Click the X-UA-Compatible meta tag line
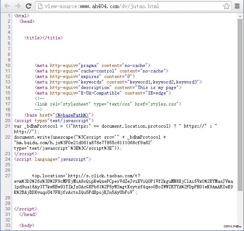 pyautogui.click(x=103, y=93)
